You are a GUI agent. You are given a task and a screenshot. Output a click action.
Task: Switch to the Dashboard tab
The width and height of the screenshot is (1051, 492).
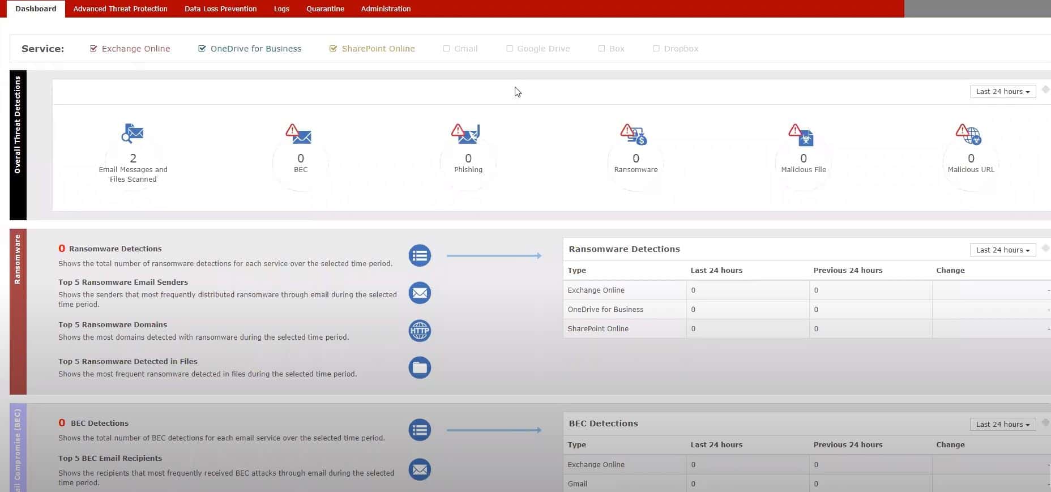(36, 8)
